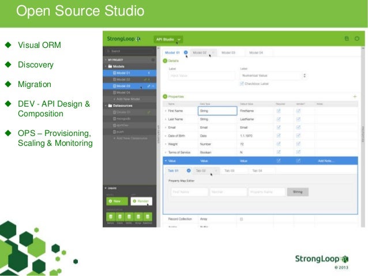This screenshot has width=368, height=276.
Task: Click the First Name field in Property Map Editor
Action: pyautogui.click(x=189, y=192)
